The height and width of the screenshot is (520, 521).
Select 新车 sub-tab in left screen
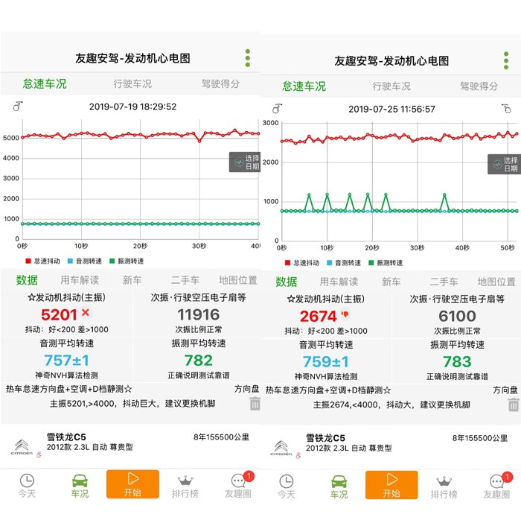click(132, 280)
